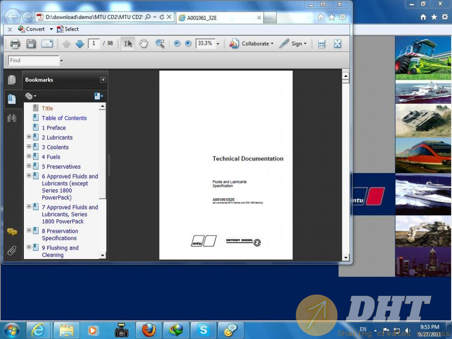Print the PDF document
This screenshot has width=452, height=339.
point(15,44)
